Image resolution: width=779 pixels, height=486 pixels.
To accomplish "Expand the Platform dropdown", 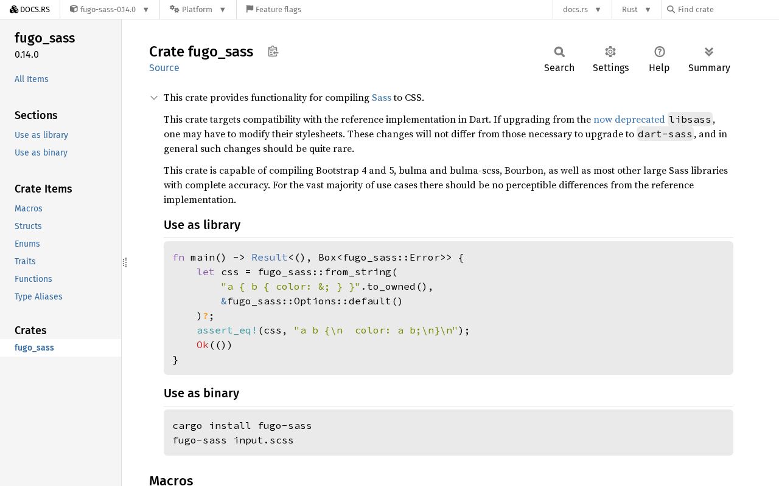I will pyautogui.click(x=198, y=9).
